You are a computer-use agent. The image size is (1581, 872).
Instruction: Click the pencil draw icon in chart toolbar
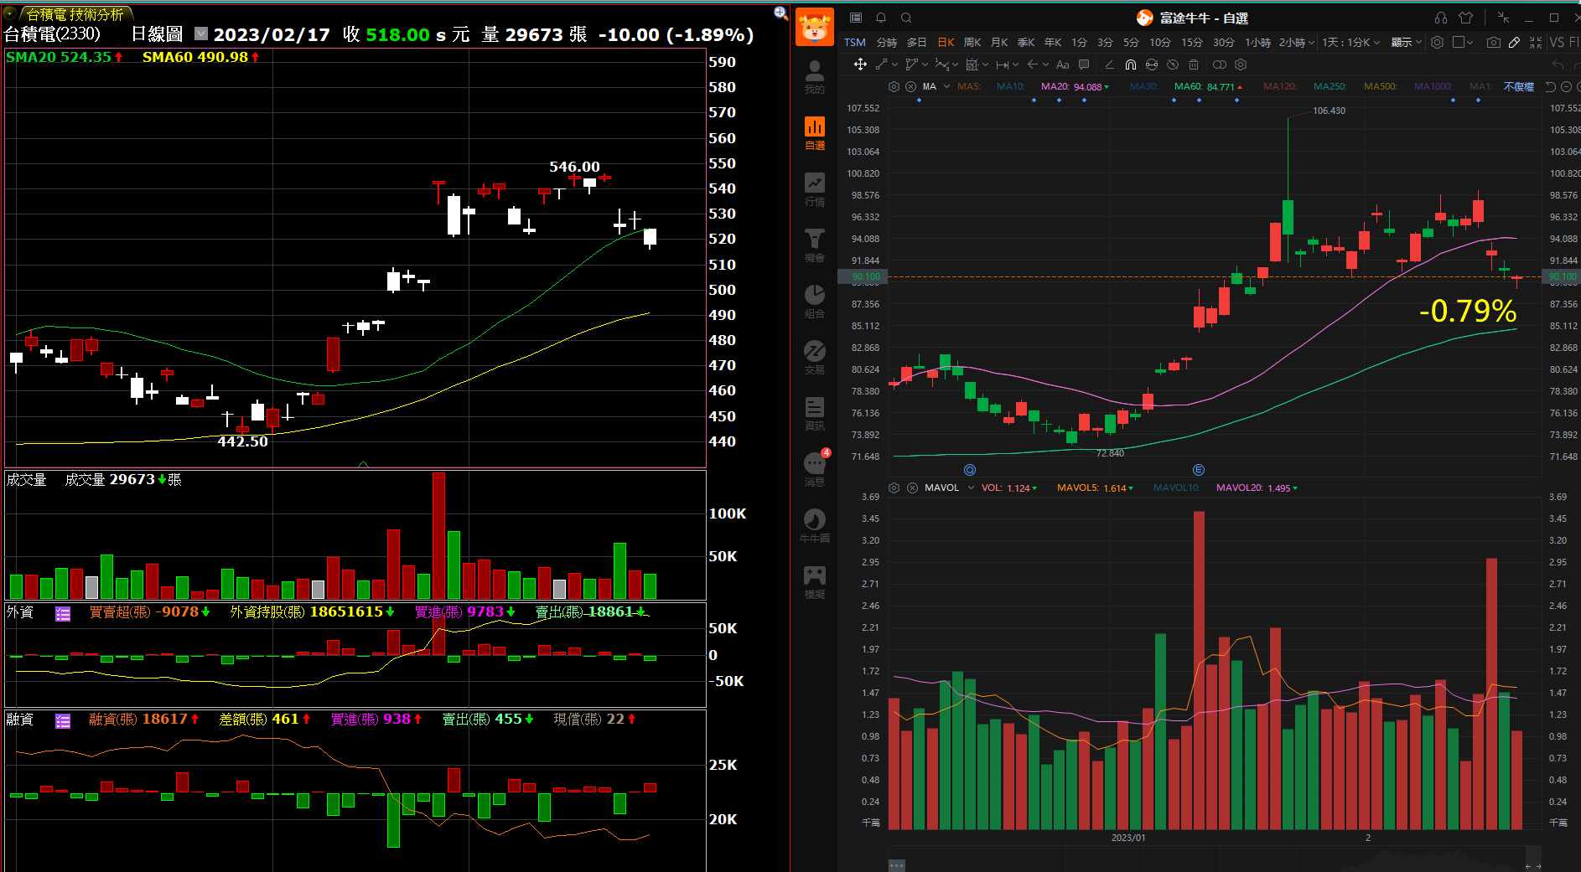1515,42
